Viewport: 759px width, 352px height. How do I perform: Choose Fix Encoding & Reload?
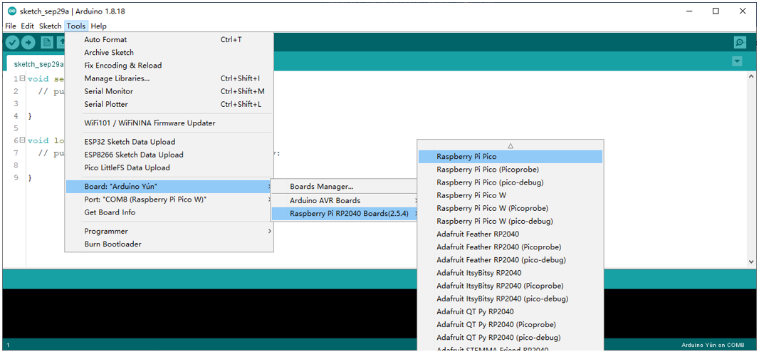click(x=169, y=66)
